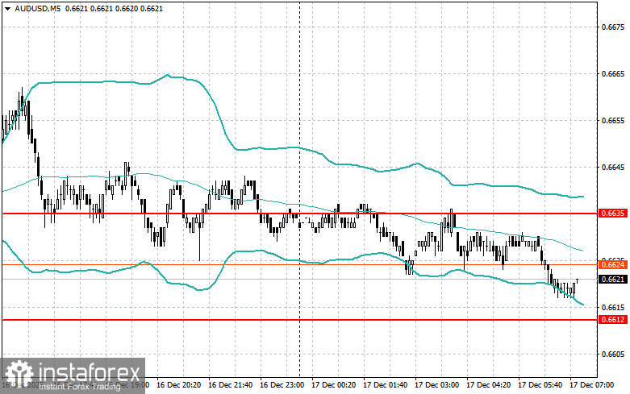Click the 17 Dec 07:00 time label
This screenshot has width=630, height=394.
pos(591,385)
